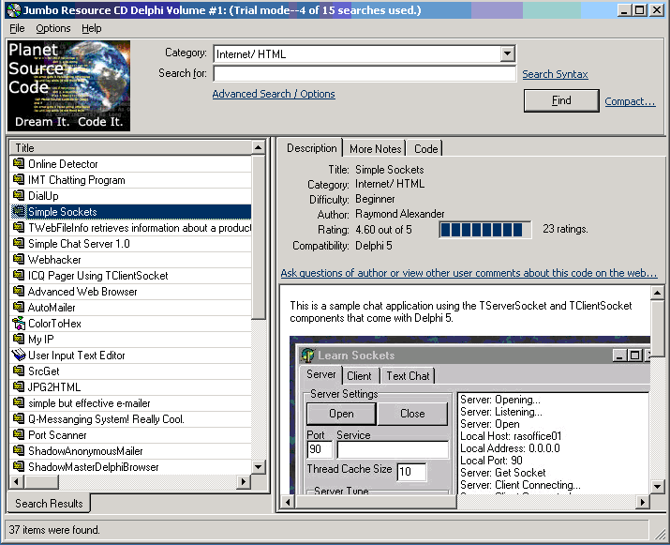Click the Port Scanner entry icon
Image resolution: width=670 pixels, height=545 pixels.
[x=19, y=434]
